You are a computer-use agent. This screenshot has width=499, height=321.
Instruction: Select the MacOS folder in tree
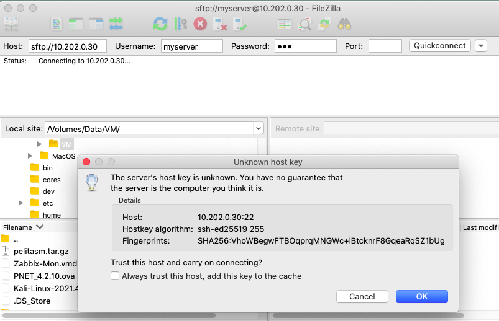point(63,156)
